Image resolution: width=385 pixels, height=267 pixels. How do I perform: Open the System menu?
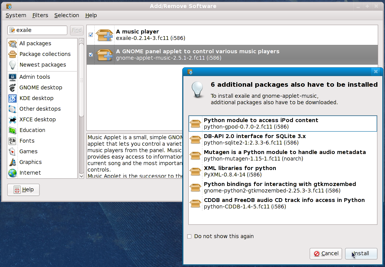click(x=16, y=15)
